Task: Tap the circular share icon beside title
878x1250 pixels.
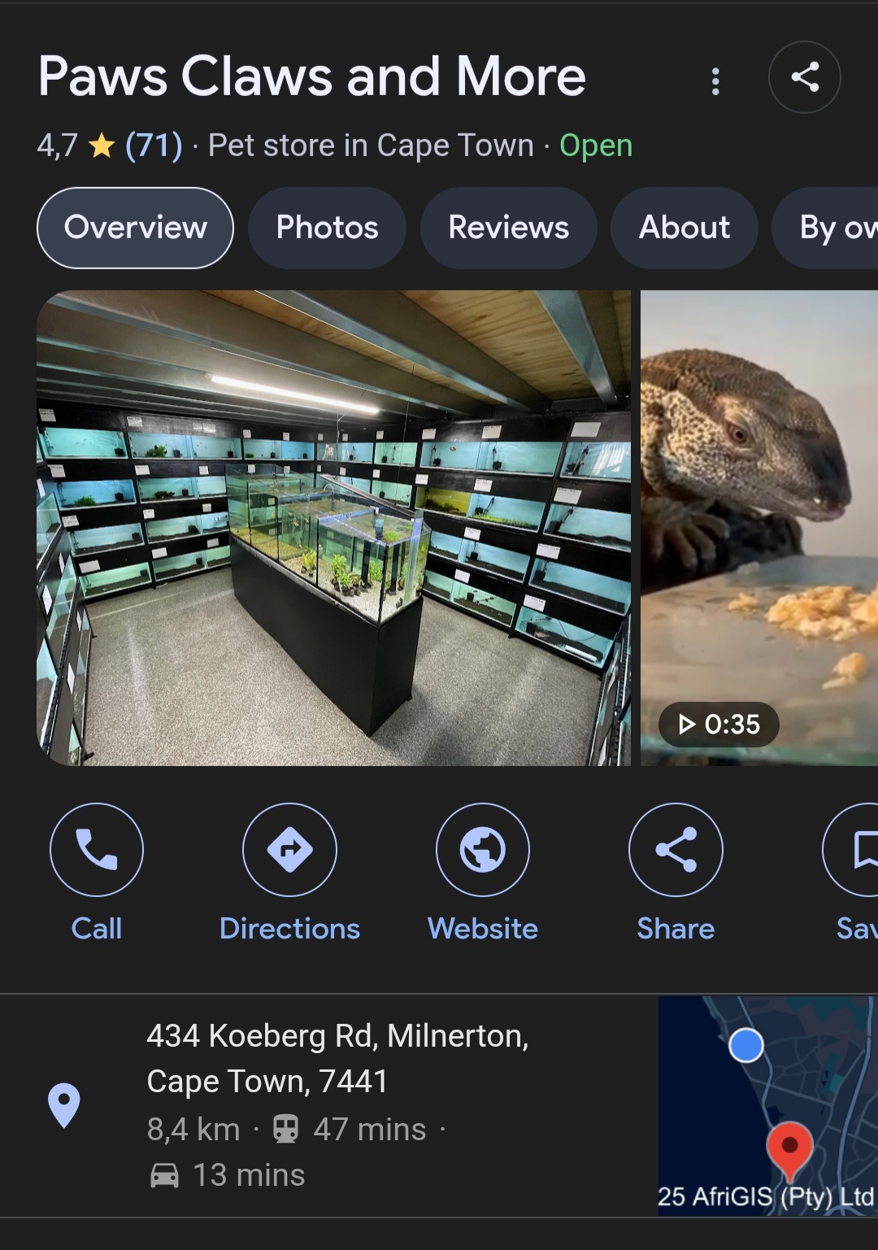Action: pyautogui.click(x=804, y=77)
